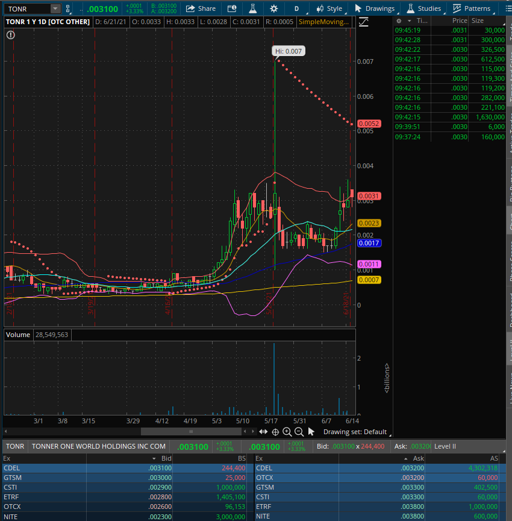The width and height of the screenshot is (512, 521).
Task: Expand Time and Sales gear dropdown arrow
Action: pos(409,21)
